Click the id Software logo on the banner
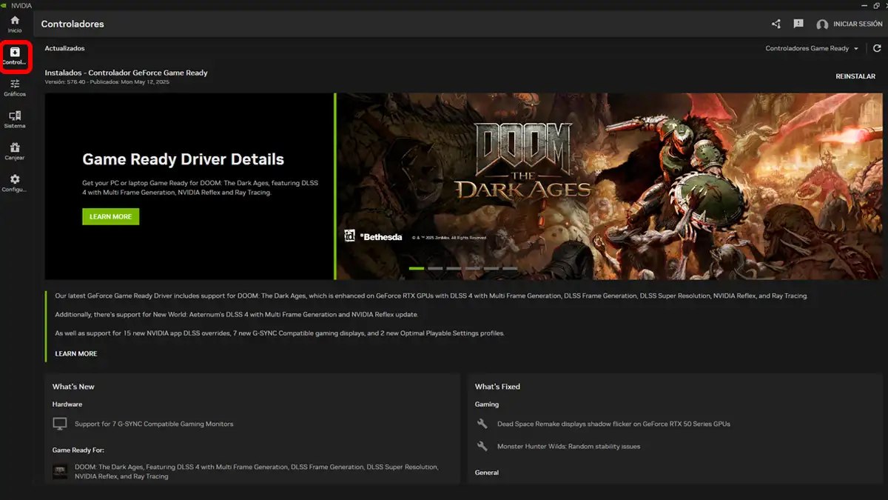Image resolution: width=888 pixels, height=500 pixels. pyautogui.click(x=350, y=236)
